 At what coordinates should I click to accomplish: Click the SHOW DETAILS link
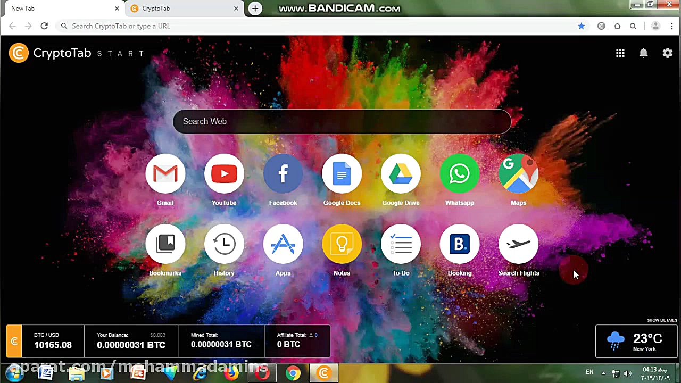click(662, 320)
